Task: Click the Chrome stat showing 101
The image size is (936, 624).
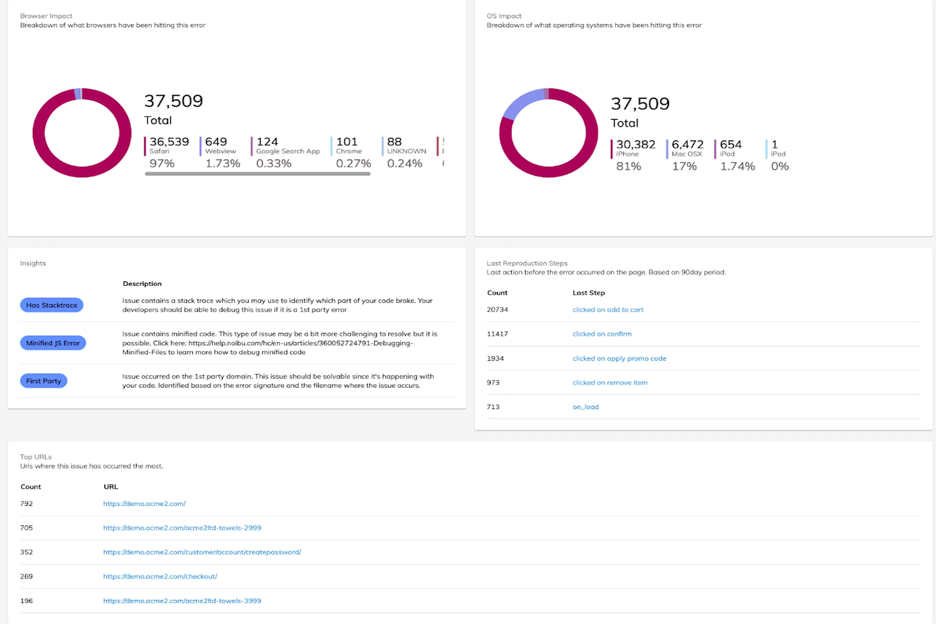Action: (349, 145)
